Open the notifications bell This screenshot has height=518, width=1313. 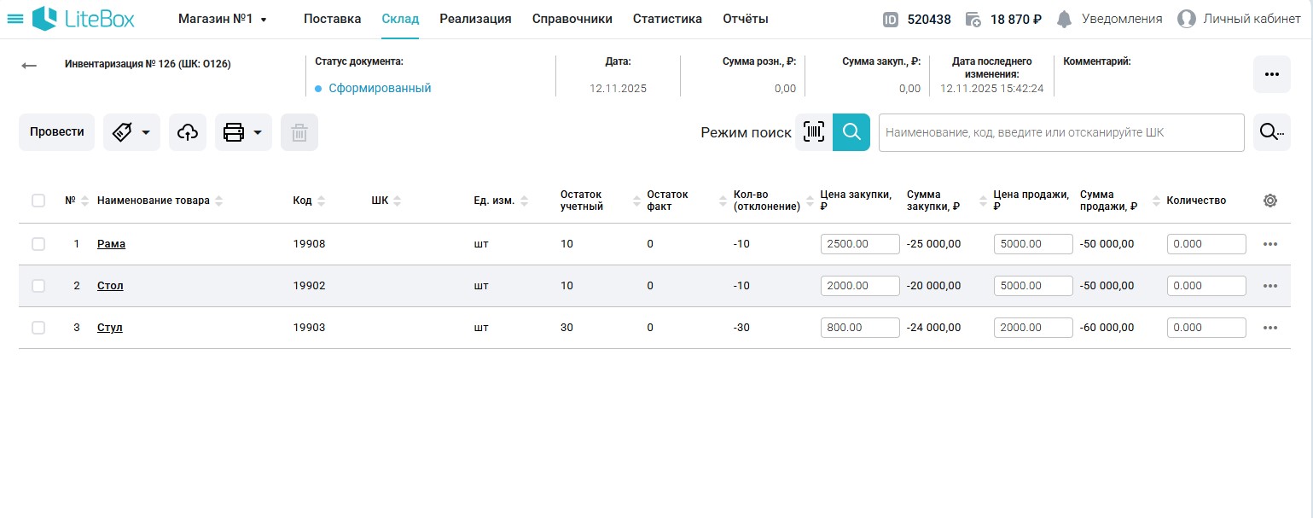point(1064,19)
